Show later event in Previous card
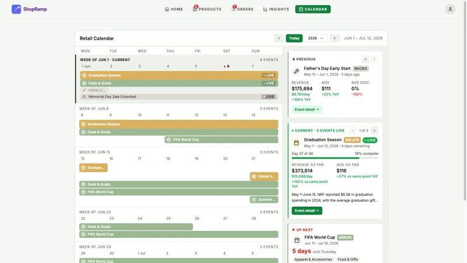The width and height of the screenshot is (467, 263). click(374, 60)
